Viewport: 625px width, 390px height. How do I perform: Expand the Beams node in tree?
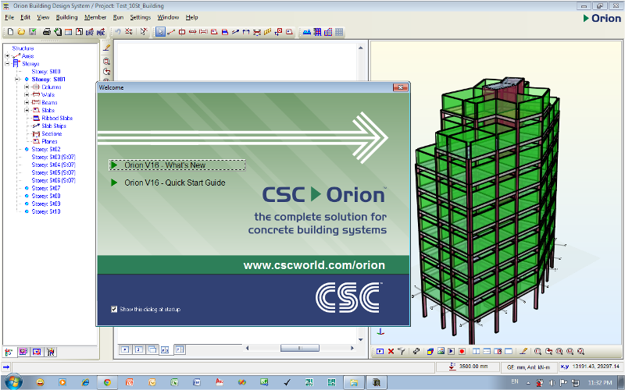click(27, 102)
